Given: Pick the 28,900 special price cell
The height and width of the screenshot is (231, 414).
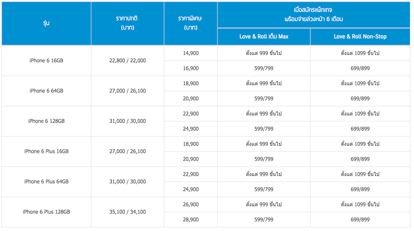Looking at the screenshot, I should [x=190, y=219].
